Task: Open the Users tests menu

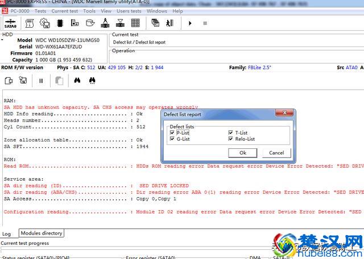Action: click(129, 11)
